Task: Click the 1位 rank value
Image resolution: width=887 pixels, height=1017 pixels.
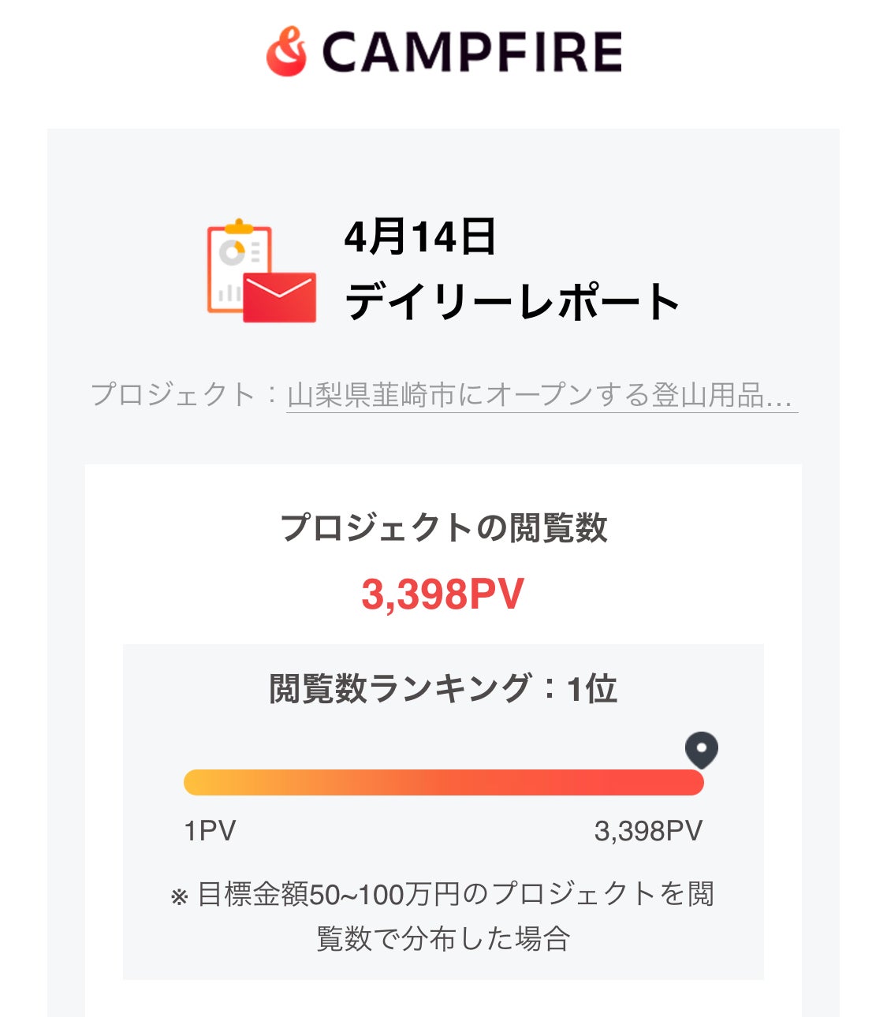Action: click(x=591, y=688)
